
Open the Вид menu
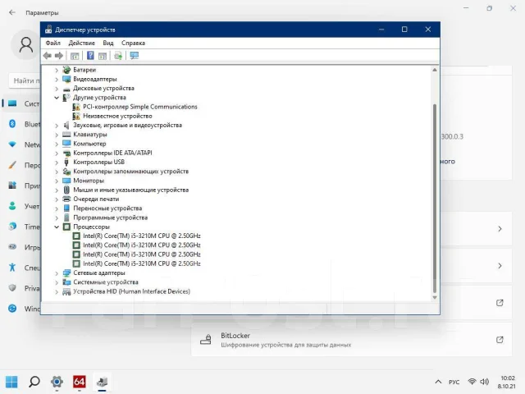click(x=108, y=43)
